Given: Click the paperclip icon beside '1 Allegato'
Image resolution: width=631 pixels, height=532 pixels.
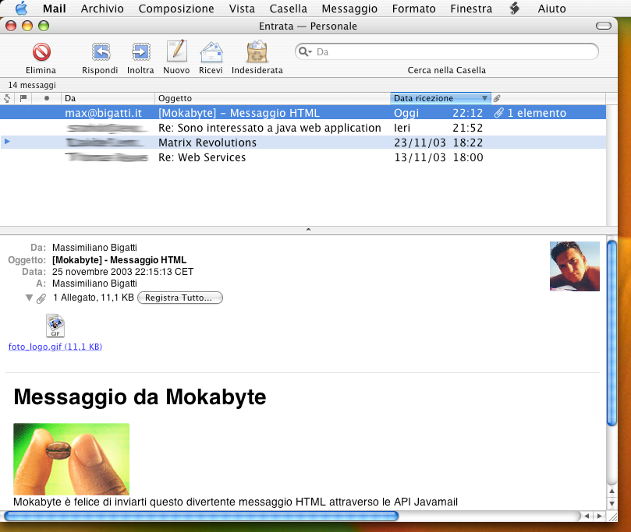Looking at the screenshot, I should click(41, 298).
